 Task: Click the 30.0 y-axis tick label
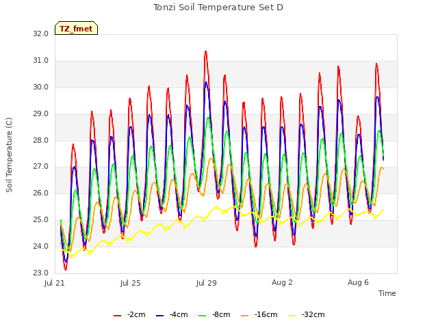click(41, 87)
